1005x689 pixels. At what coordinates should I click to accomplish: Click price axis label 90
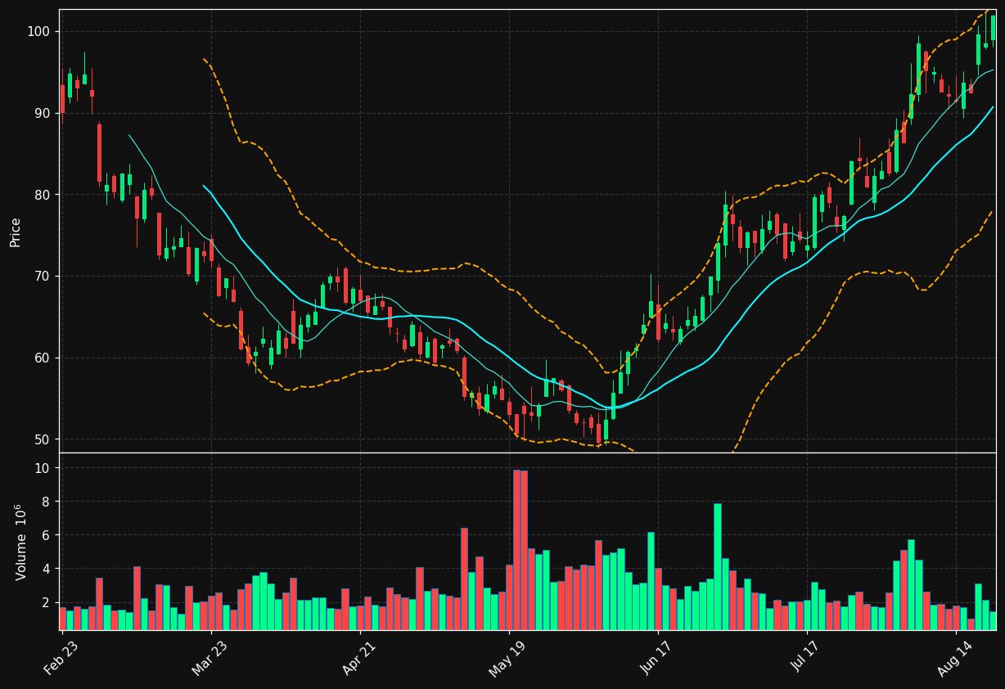click(x=43, y=113)
